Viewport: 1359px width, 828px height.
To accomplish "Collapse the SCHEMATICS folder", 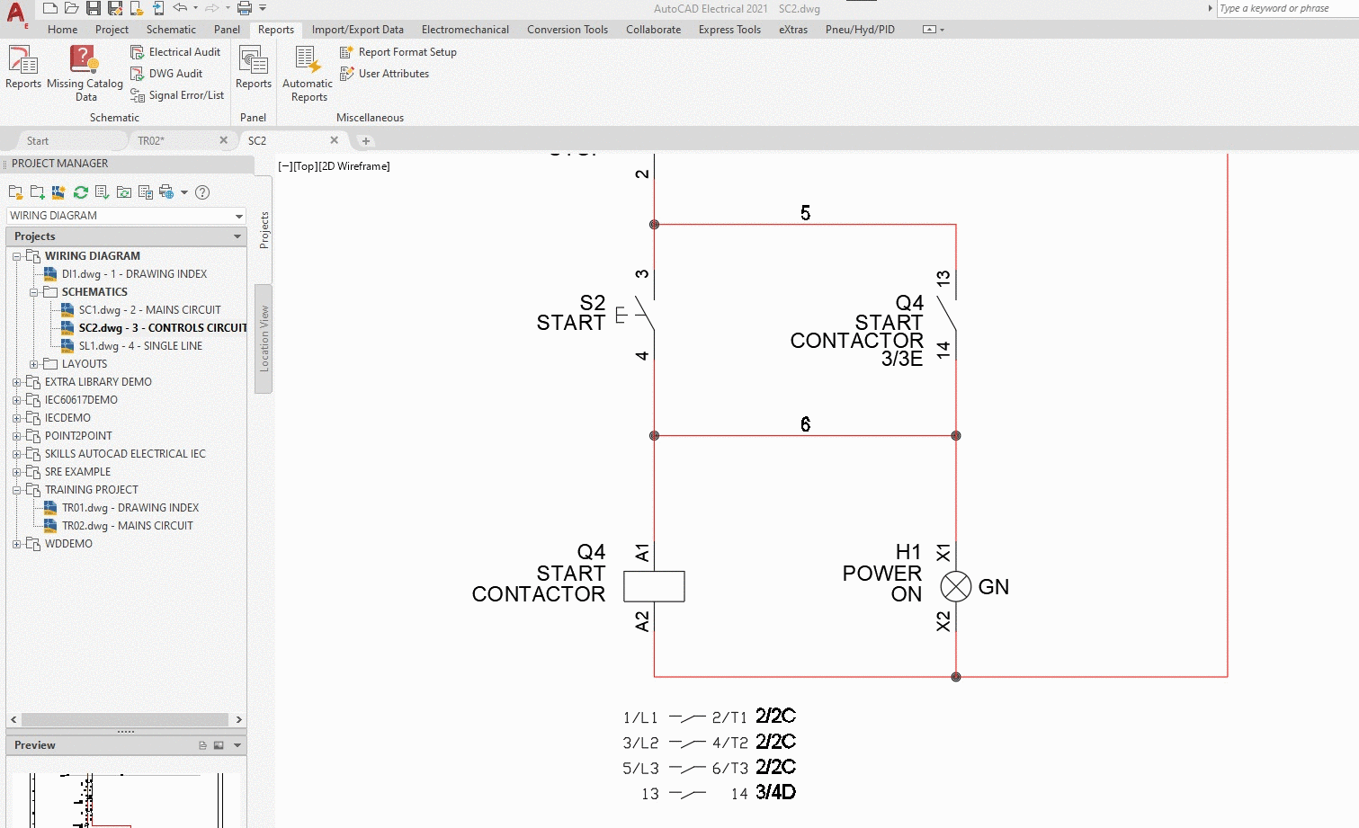I will (33, 292).
